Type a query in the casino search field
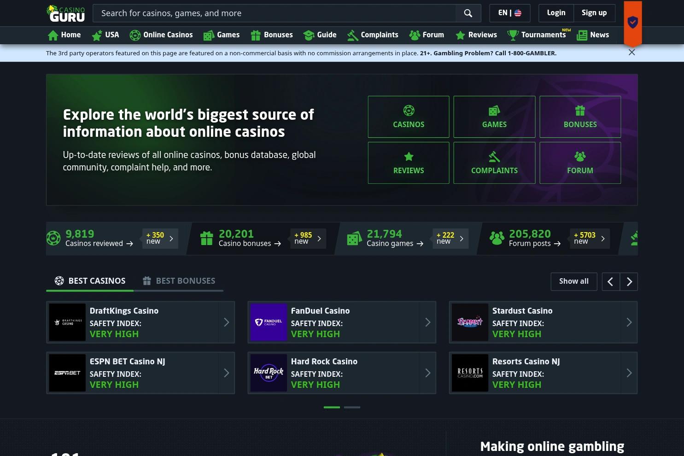The height and width of the screenshot is (456, 684). coord(276,13)
